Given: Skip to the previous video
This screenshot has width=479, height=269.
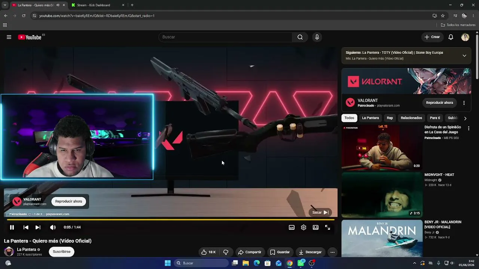Looking at the screenshot, I should click(x=26, y=227).
